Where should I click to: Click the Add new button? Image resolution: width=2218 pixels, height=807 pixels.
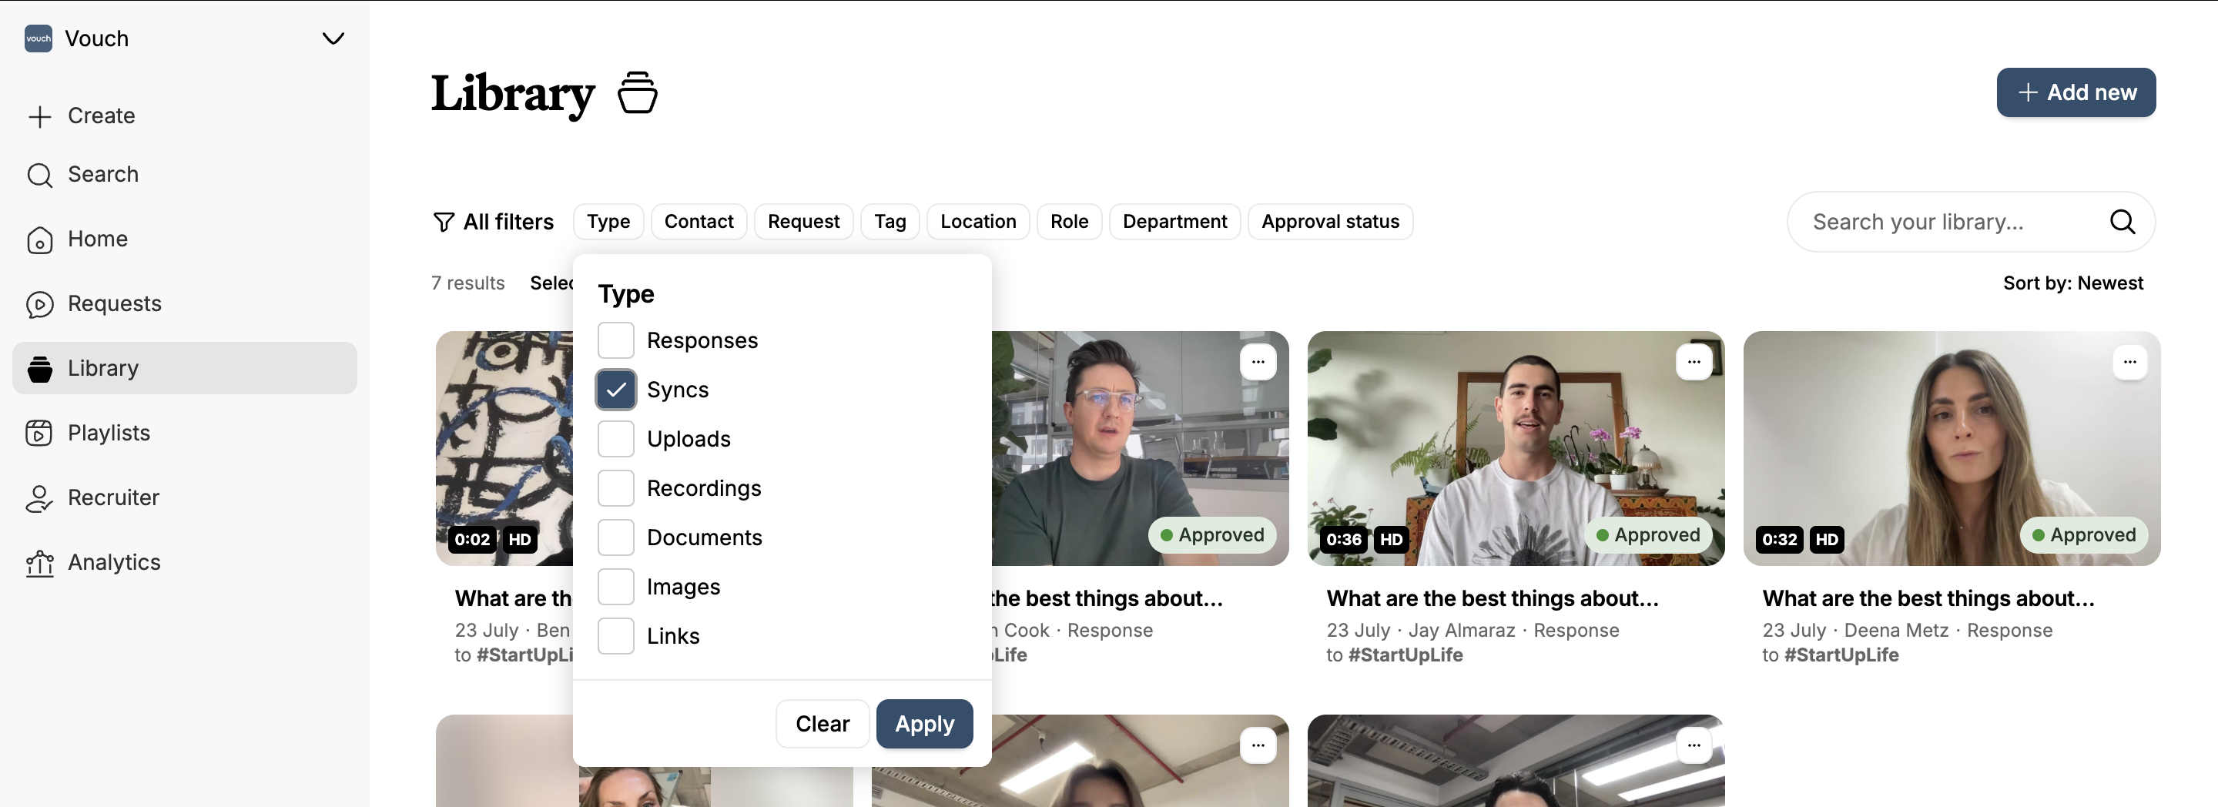coord(2076,92)
